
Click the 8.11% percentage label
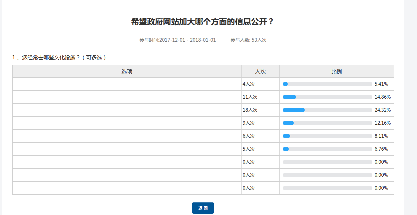click(381, 136)
